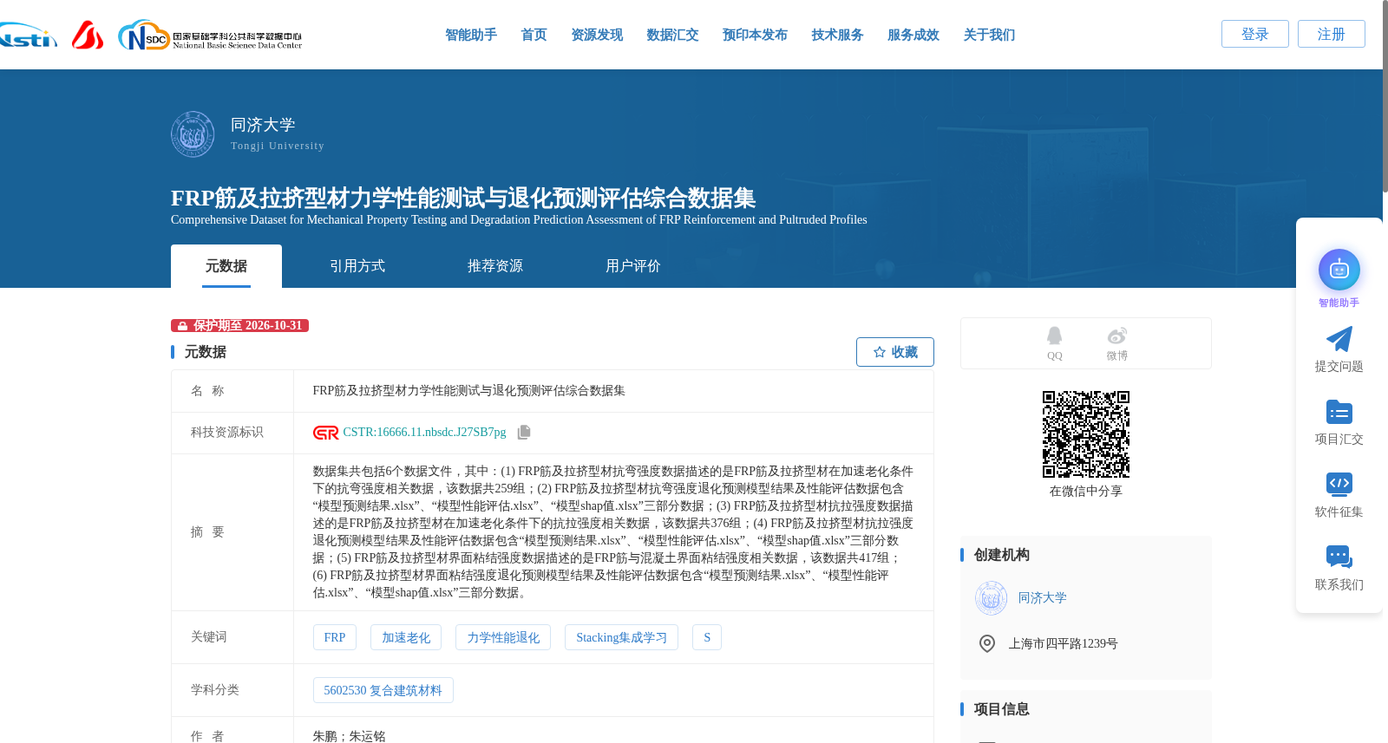Click the CSTR logo beside the identifier
The height and width of the screenshot is (743, 1388).
click(x=325, y=433)
